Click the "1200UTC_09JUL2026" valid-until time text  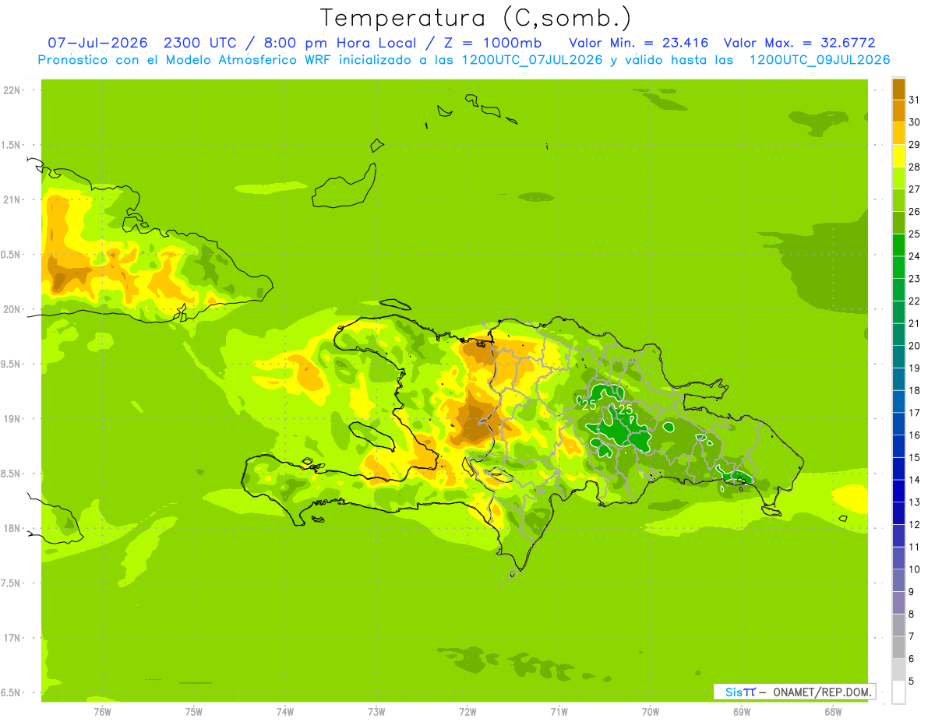[x=819, y=60]
